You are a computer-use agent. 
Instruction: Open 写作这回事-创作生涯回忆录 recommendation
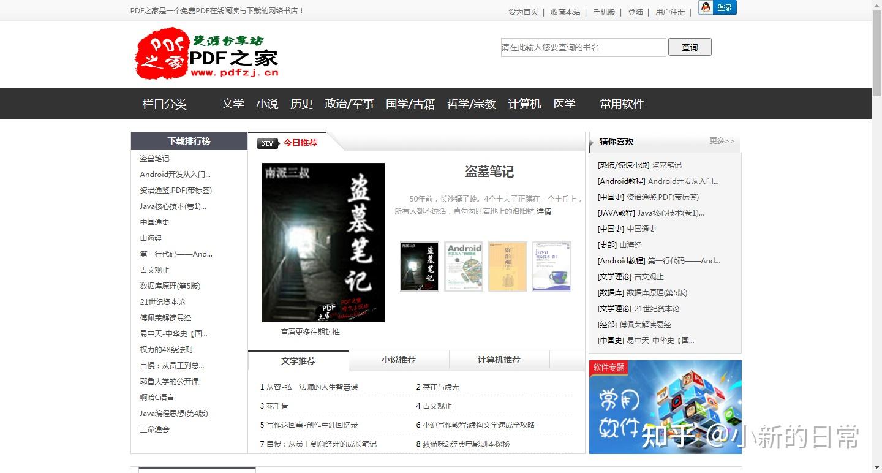tap(312, 425)
